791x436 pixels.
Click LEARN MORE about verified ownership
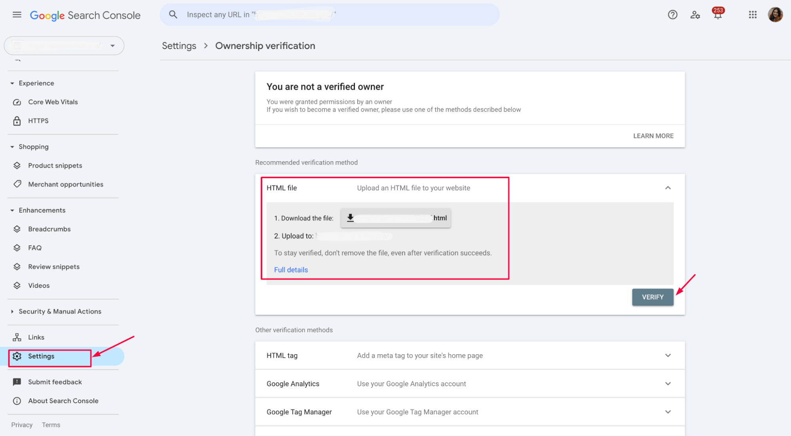[653, 136]
